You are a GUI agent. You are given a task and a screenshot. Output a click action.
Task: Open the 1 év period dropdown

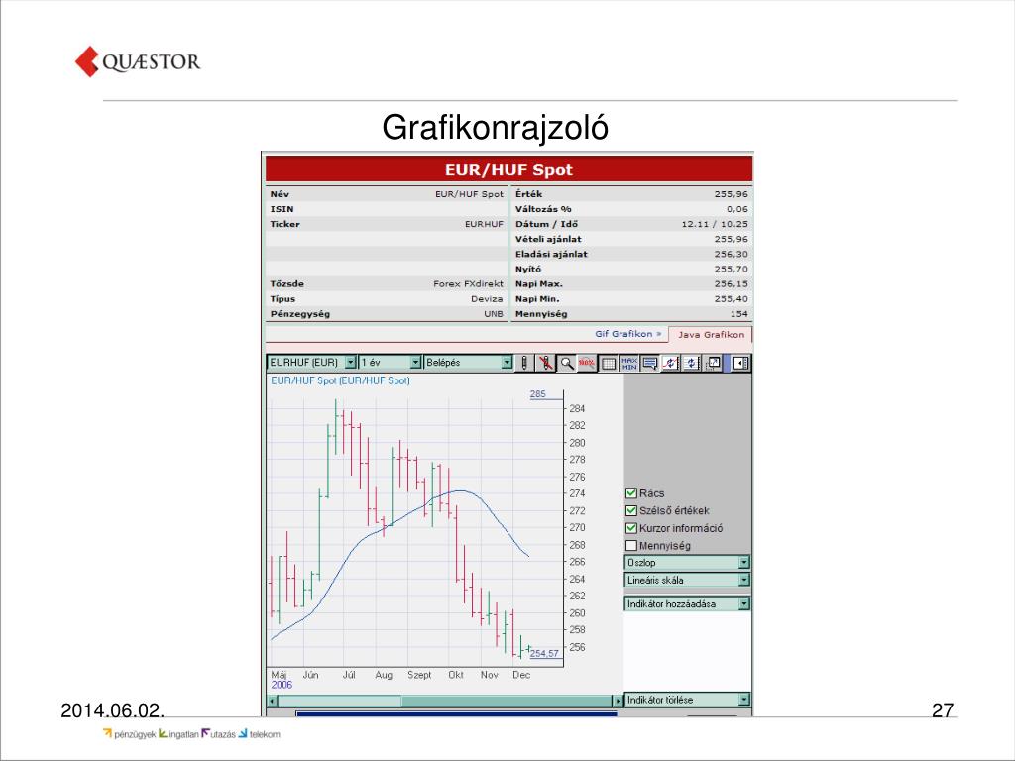(391, 363)
